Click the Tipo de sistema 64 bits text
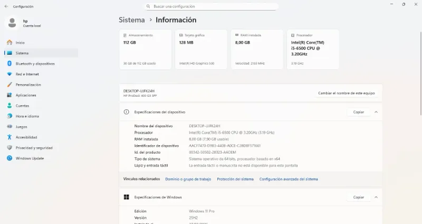Viewport: 422px width, 224px height. [234, 159]
